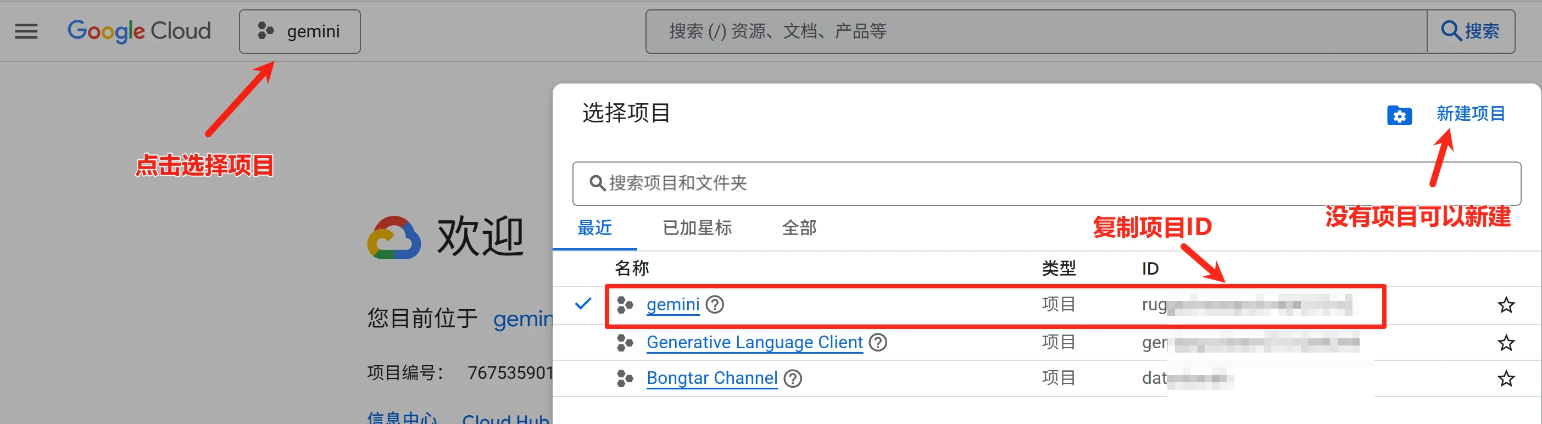Click 项目 type cell in gemini row

pyautogui.click(x=1059, y=304)
